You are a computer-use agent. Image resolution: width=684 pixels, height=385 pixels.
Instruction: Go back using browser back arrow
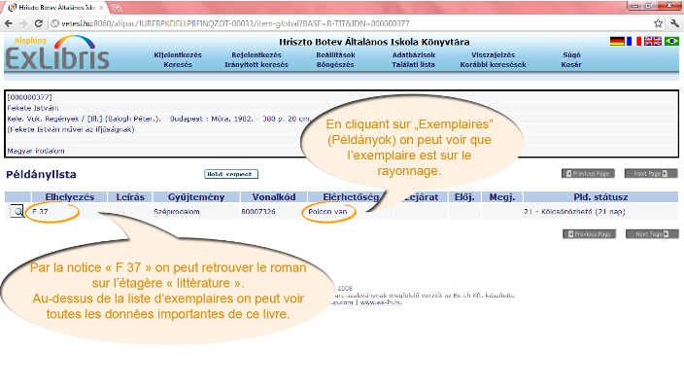point(9,23)
